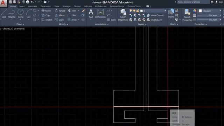Expand the Block panel
The height and width of the screenshot is (126, 224).
coord(174,24)
